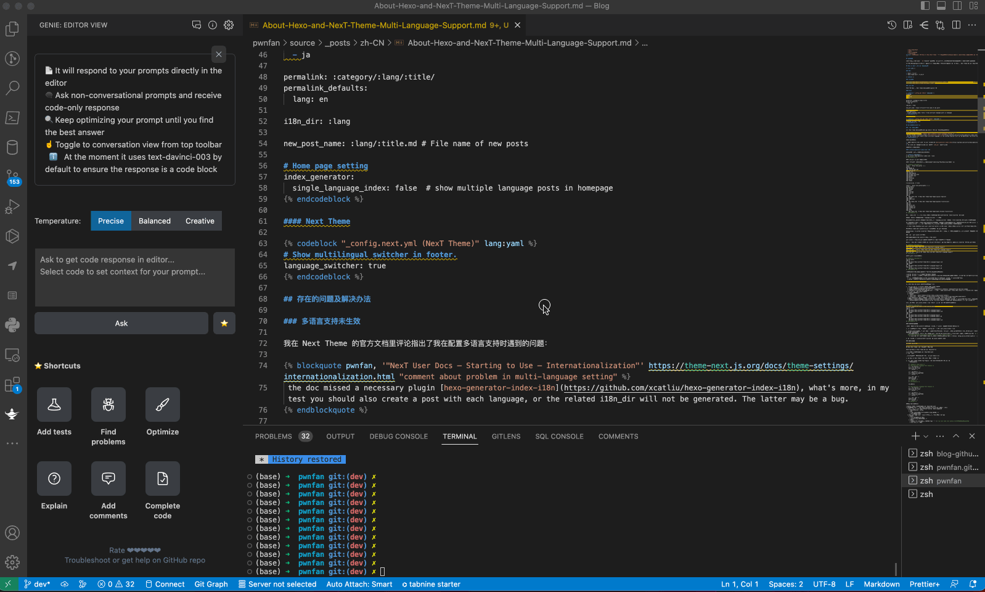Set temperature to Precise
Image resolution: width=985 pixels, height=592 pixels.
pos(111,221)
